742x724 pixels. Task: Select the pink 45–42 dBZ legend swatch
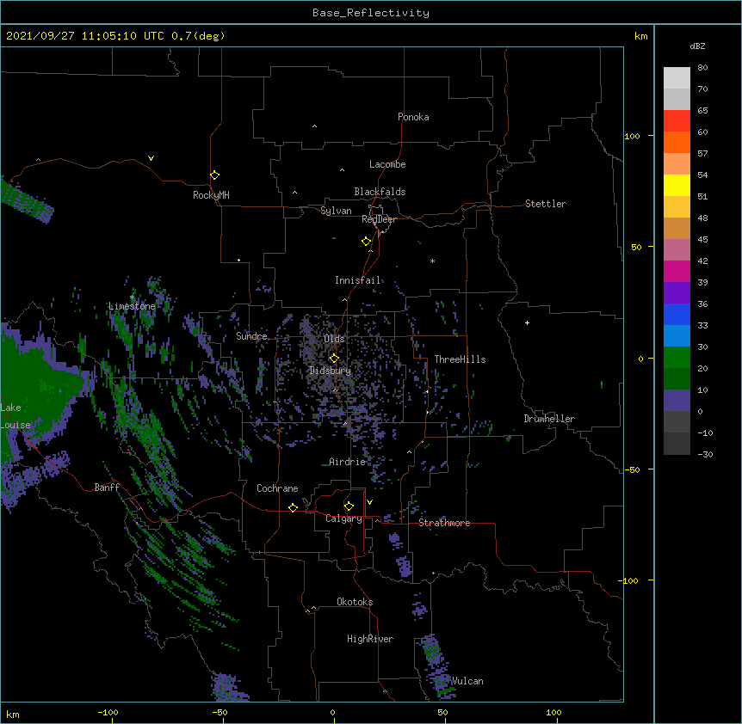pos(677,249)
